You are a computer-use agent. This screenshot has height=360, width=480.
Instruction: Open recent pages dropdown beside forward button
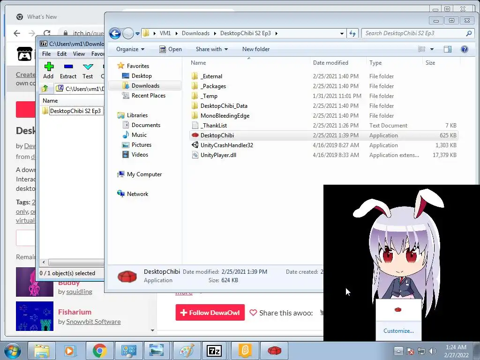point(137,33)
